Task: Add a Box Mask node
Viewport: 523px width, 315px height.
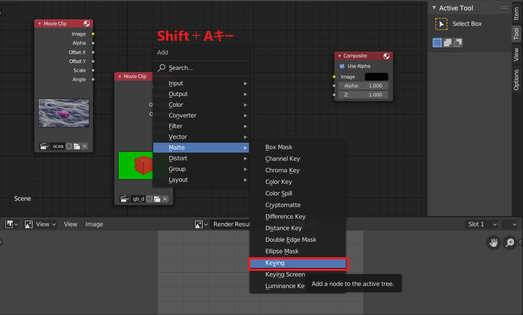Action: pos(298,147)
